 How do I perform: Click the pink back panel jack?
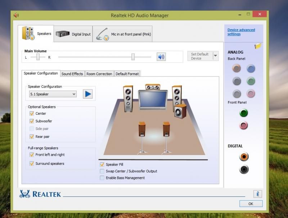click(251, 94)
